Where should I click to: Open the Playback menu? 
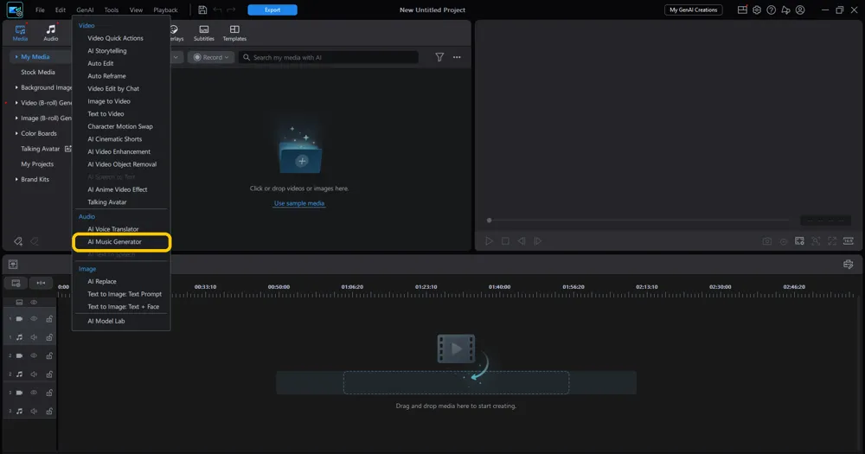pyautogui.click(x=165, y=10)
